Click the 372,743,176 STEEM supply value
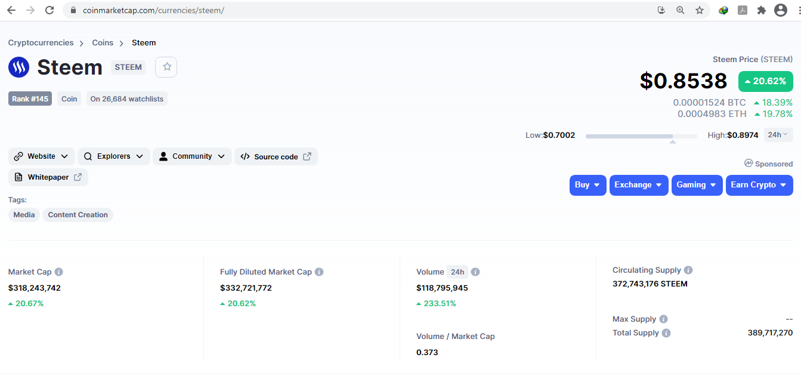 (x=650, y=284)
